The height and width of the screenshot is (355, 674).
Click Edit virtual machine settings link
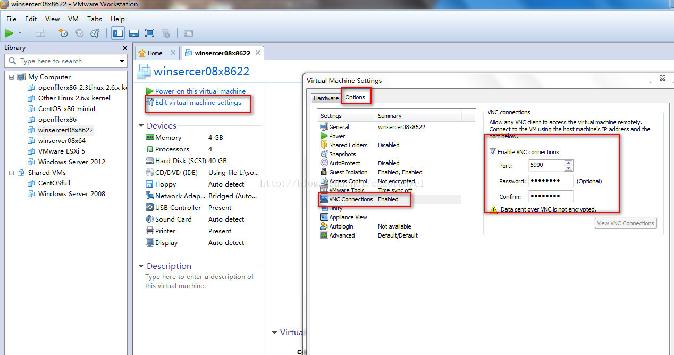pos(198,103)
